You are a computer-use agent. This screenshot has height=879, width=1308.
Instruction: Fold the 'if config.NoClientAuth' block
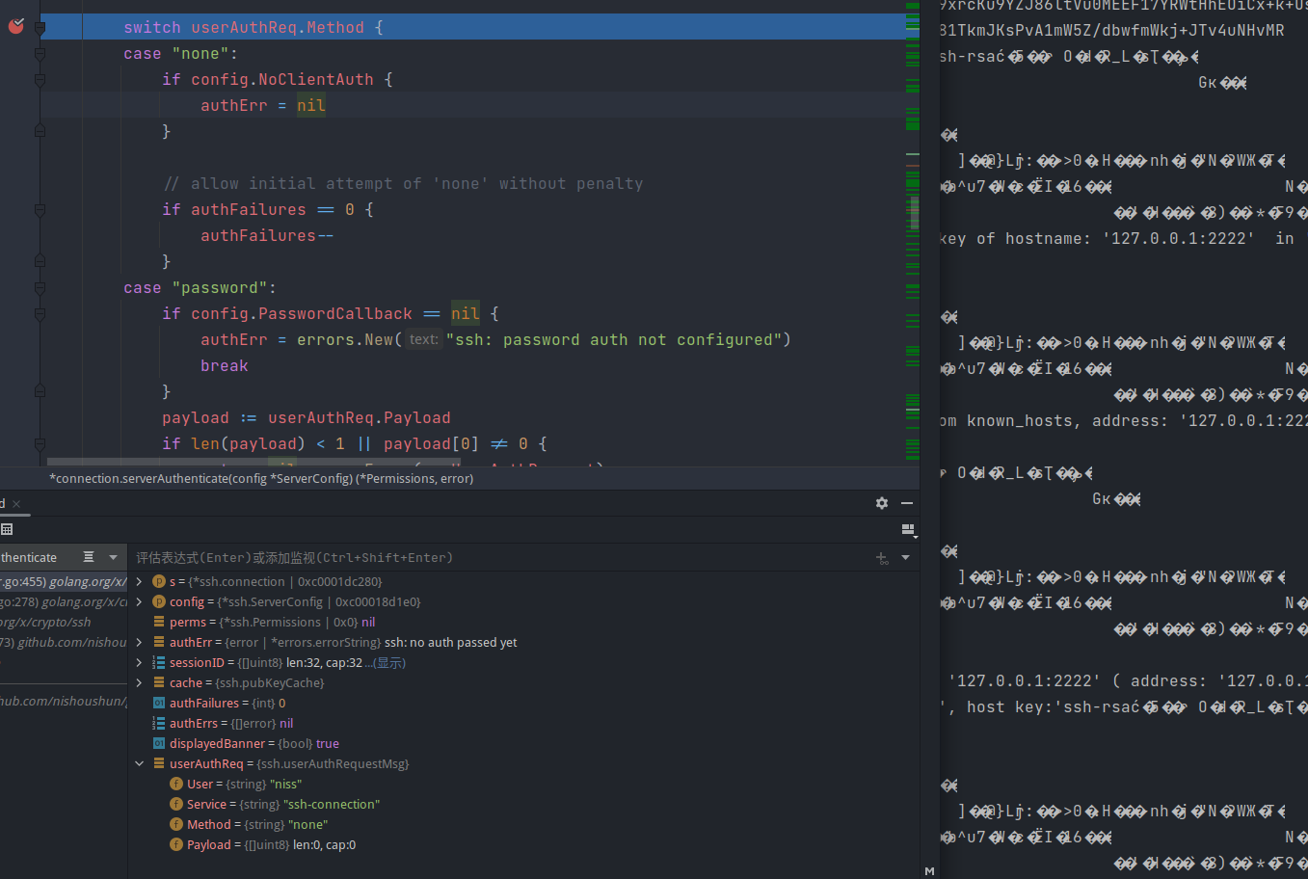pyautogui.click(x=40, y=80)
